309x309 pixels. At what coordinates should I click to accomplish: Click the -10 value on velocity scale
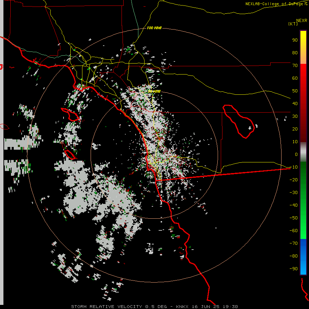[x=294, y=167]
